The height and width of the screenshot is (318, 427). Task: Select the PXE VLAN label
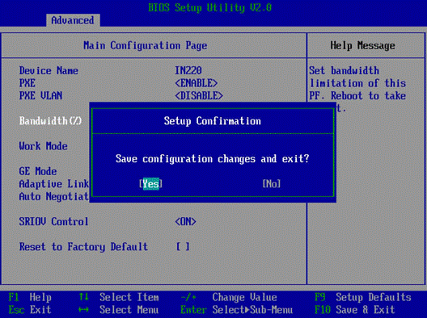click(40, 96)
